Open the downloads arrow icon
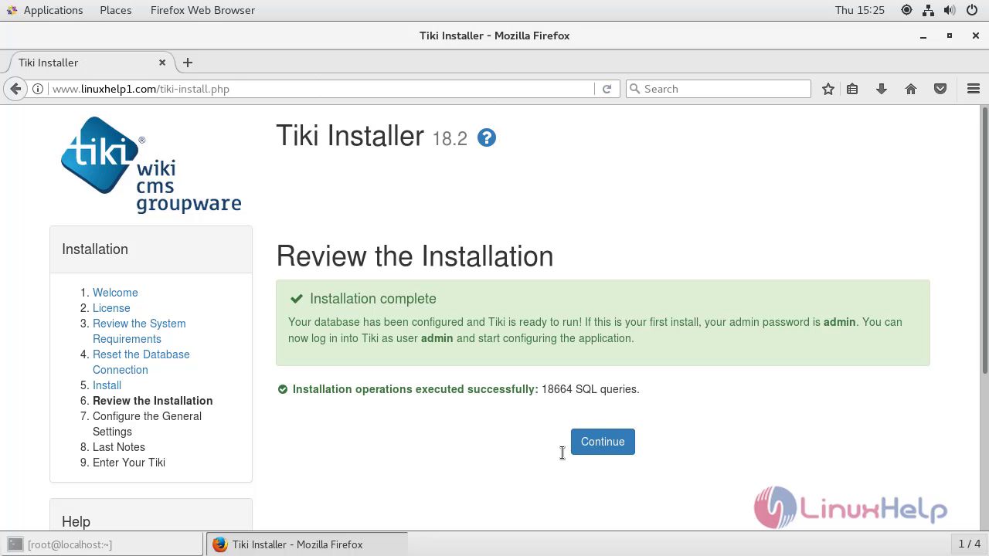 pyautogui.click(x=881, y=89)
